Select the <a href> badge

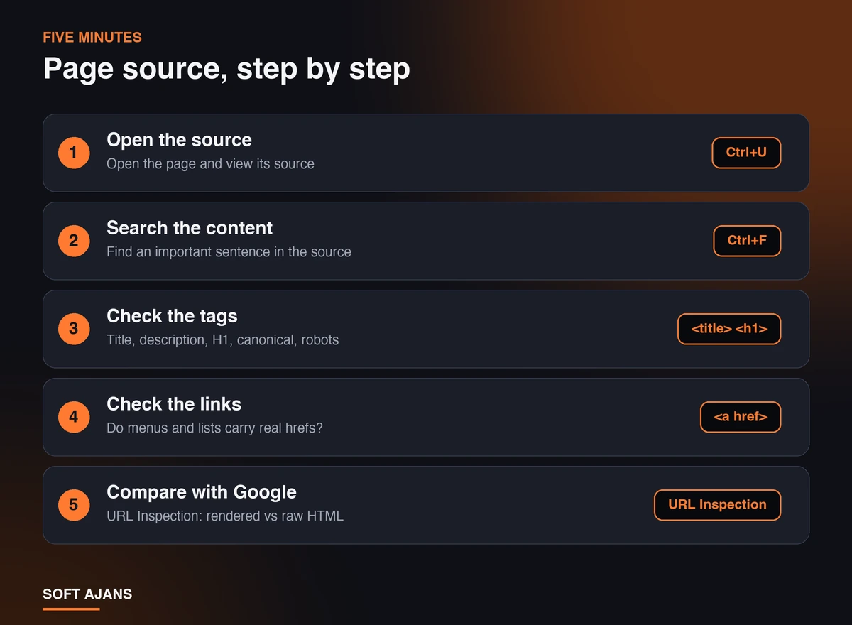(x=741, y=417)
